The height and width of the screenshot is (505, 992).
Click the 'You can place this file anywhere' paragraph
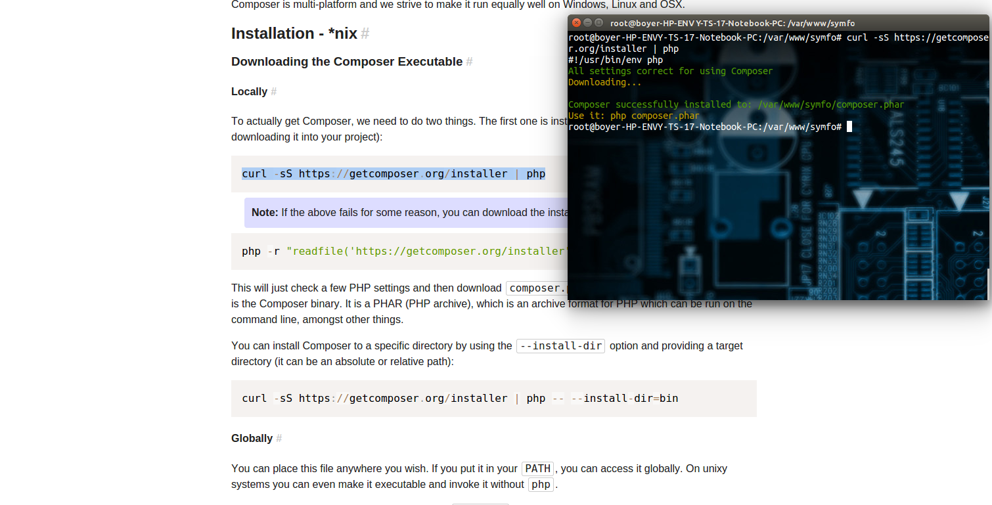tap(479, 477)
